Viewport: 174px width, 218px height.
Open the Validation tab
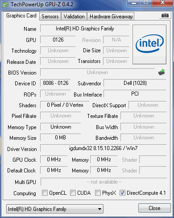[74, 17]
